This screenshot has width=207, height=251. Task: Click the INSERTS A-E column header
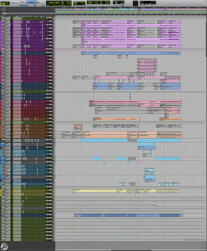24,16
